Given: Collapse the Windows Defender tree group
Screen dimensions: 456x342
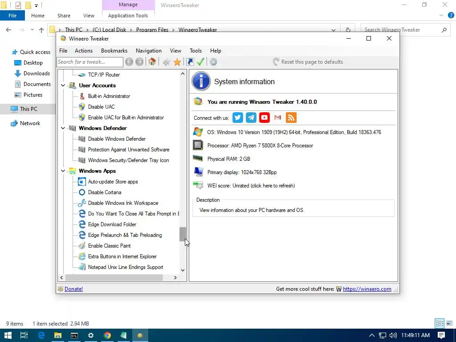Looking at the screenshot, I should (63, 128).
